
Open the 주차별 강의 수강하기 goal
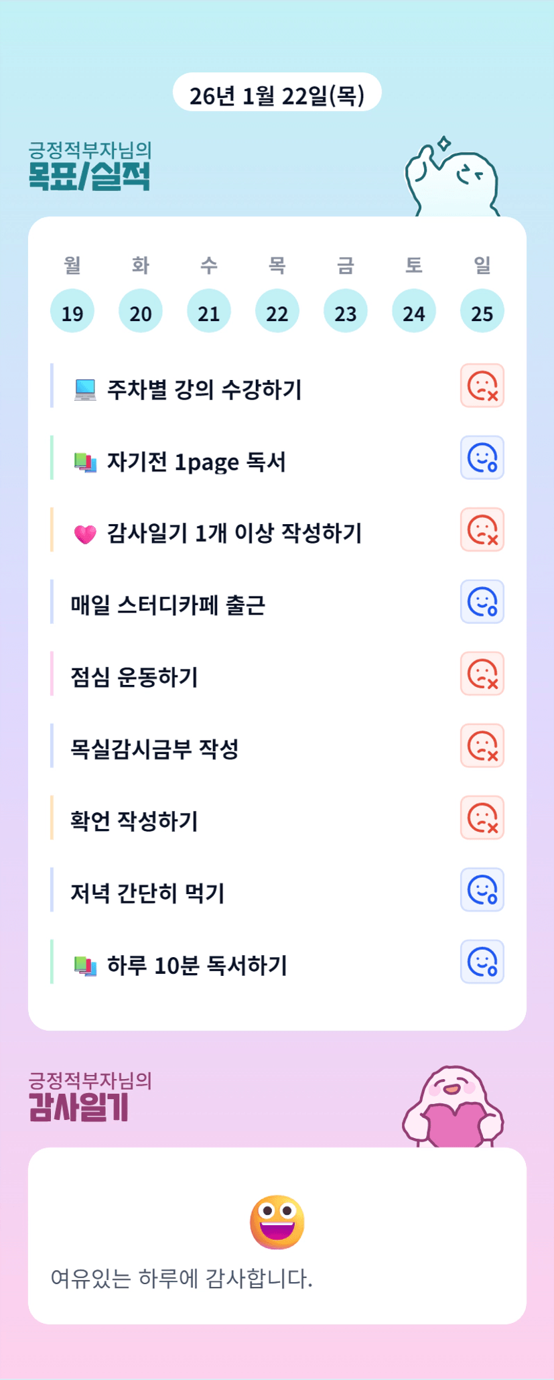(x=204, y=389)
